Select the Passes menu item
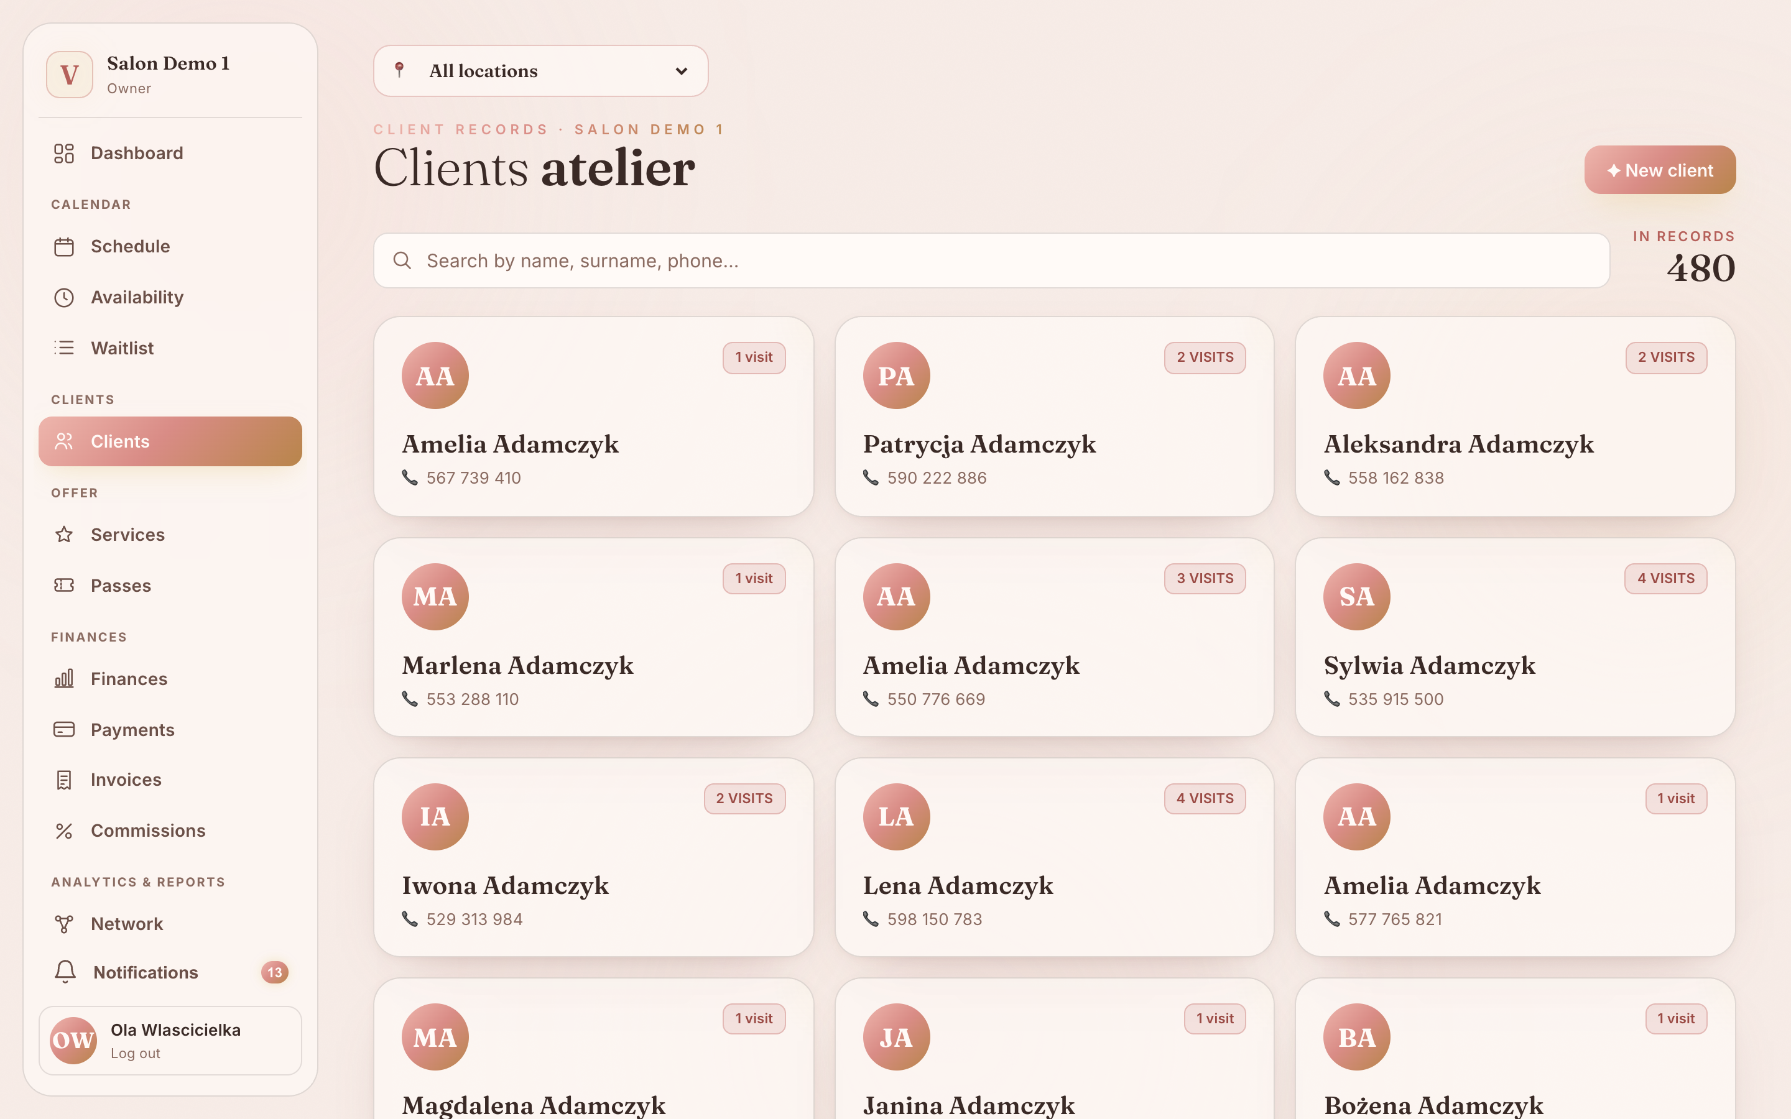 point(170,586)
